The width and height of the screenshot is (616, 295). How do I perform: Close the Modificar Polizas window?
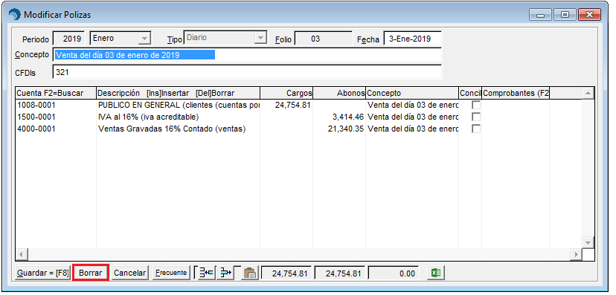coord(589,15)
